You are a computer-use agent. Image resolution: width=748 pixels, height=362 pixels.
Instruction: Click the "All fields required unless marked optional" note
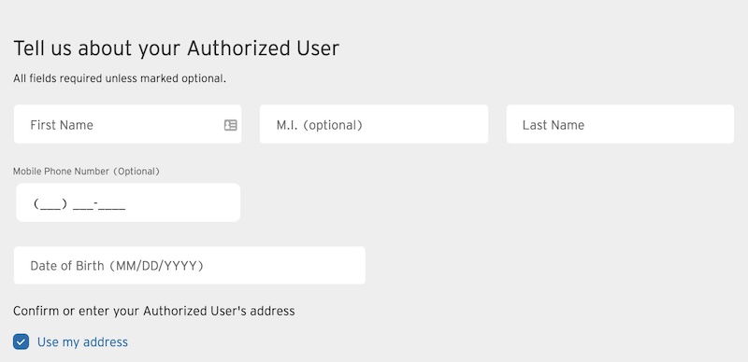120,78
